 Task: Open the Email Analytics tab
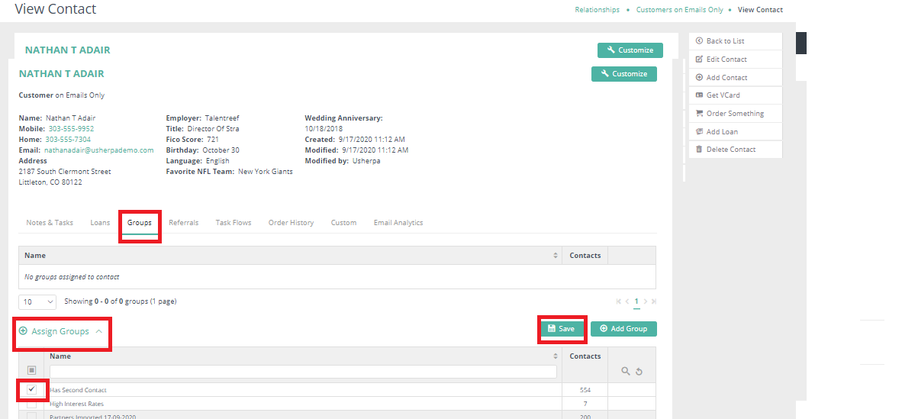pyautogui.click(x=398, y=223)
